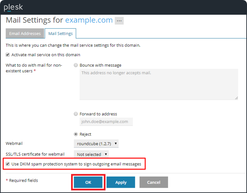Toggle Activate mail service on this domain
The image size is (247, 193).
[8, 55]
